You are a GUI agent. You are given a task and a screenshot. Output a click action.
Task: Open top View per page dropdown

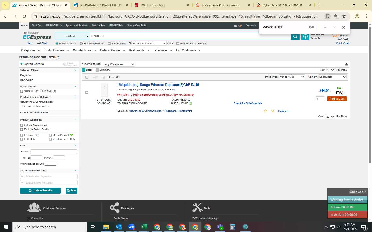pos(330,70)
